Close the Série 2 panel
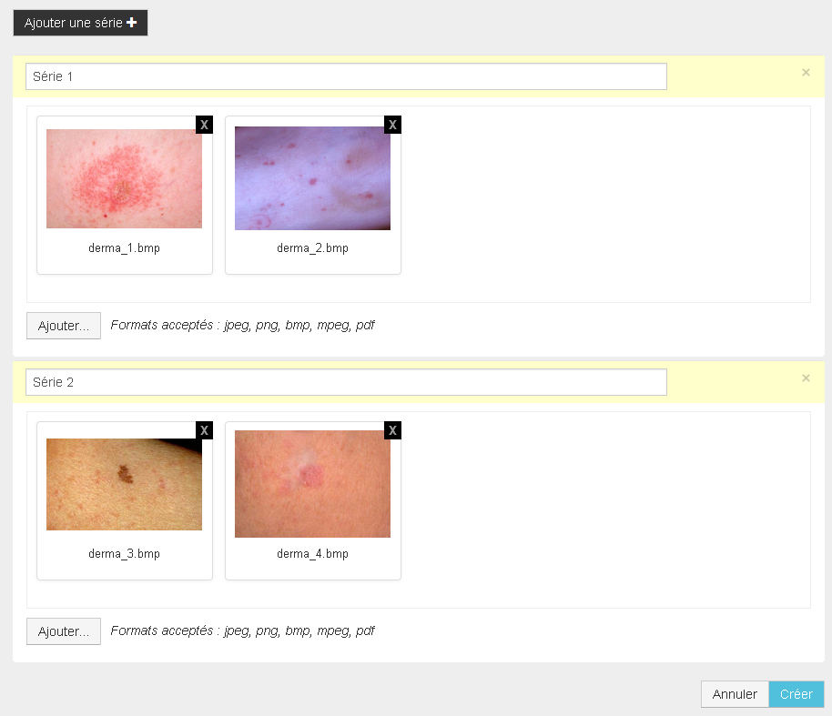832x716 pixels. pyautogui.click(x=806, y=378)
